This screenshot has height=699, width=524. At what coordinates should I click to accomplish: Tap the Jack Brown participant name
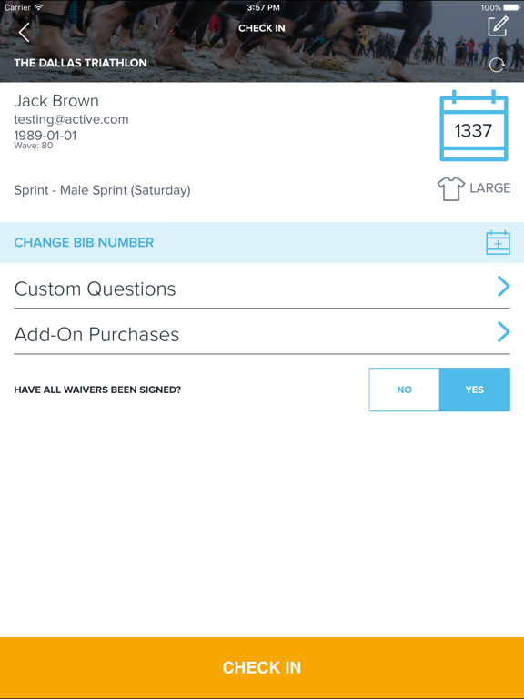pos(56,101)
